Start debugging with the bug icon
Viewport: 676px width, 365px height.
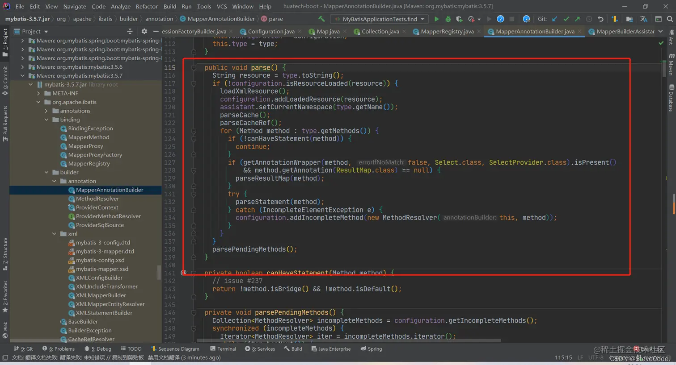448,19
